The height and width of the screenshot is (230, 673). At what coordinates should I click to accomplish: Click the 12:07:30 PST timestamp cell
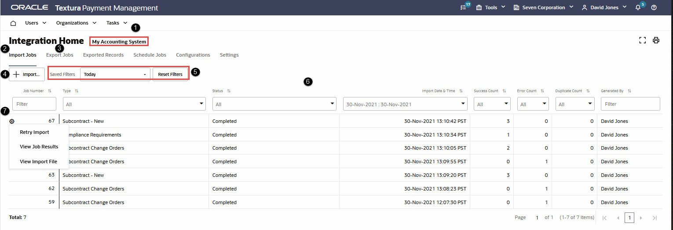[x=435, y=202]
